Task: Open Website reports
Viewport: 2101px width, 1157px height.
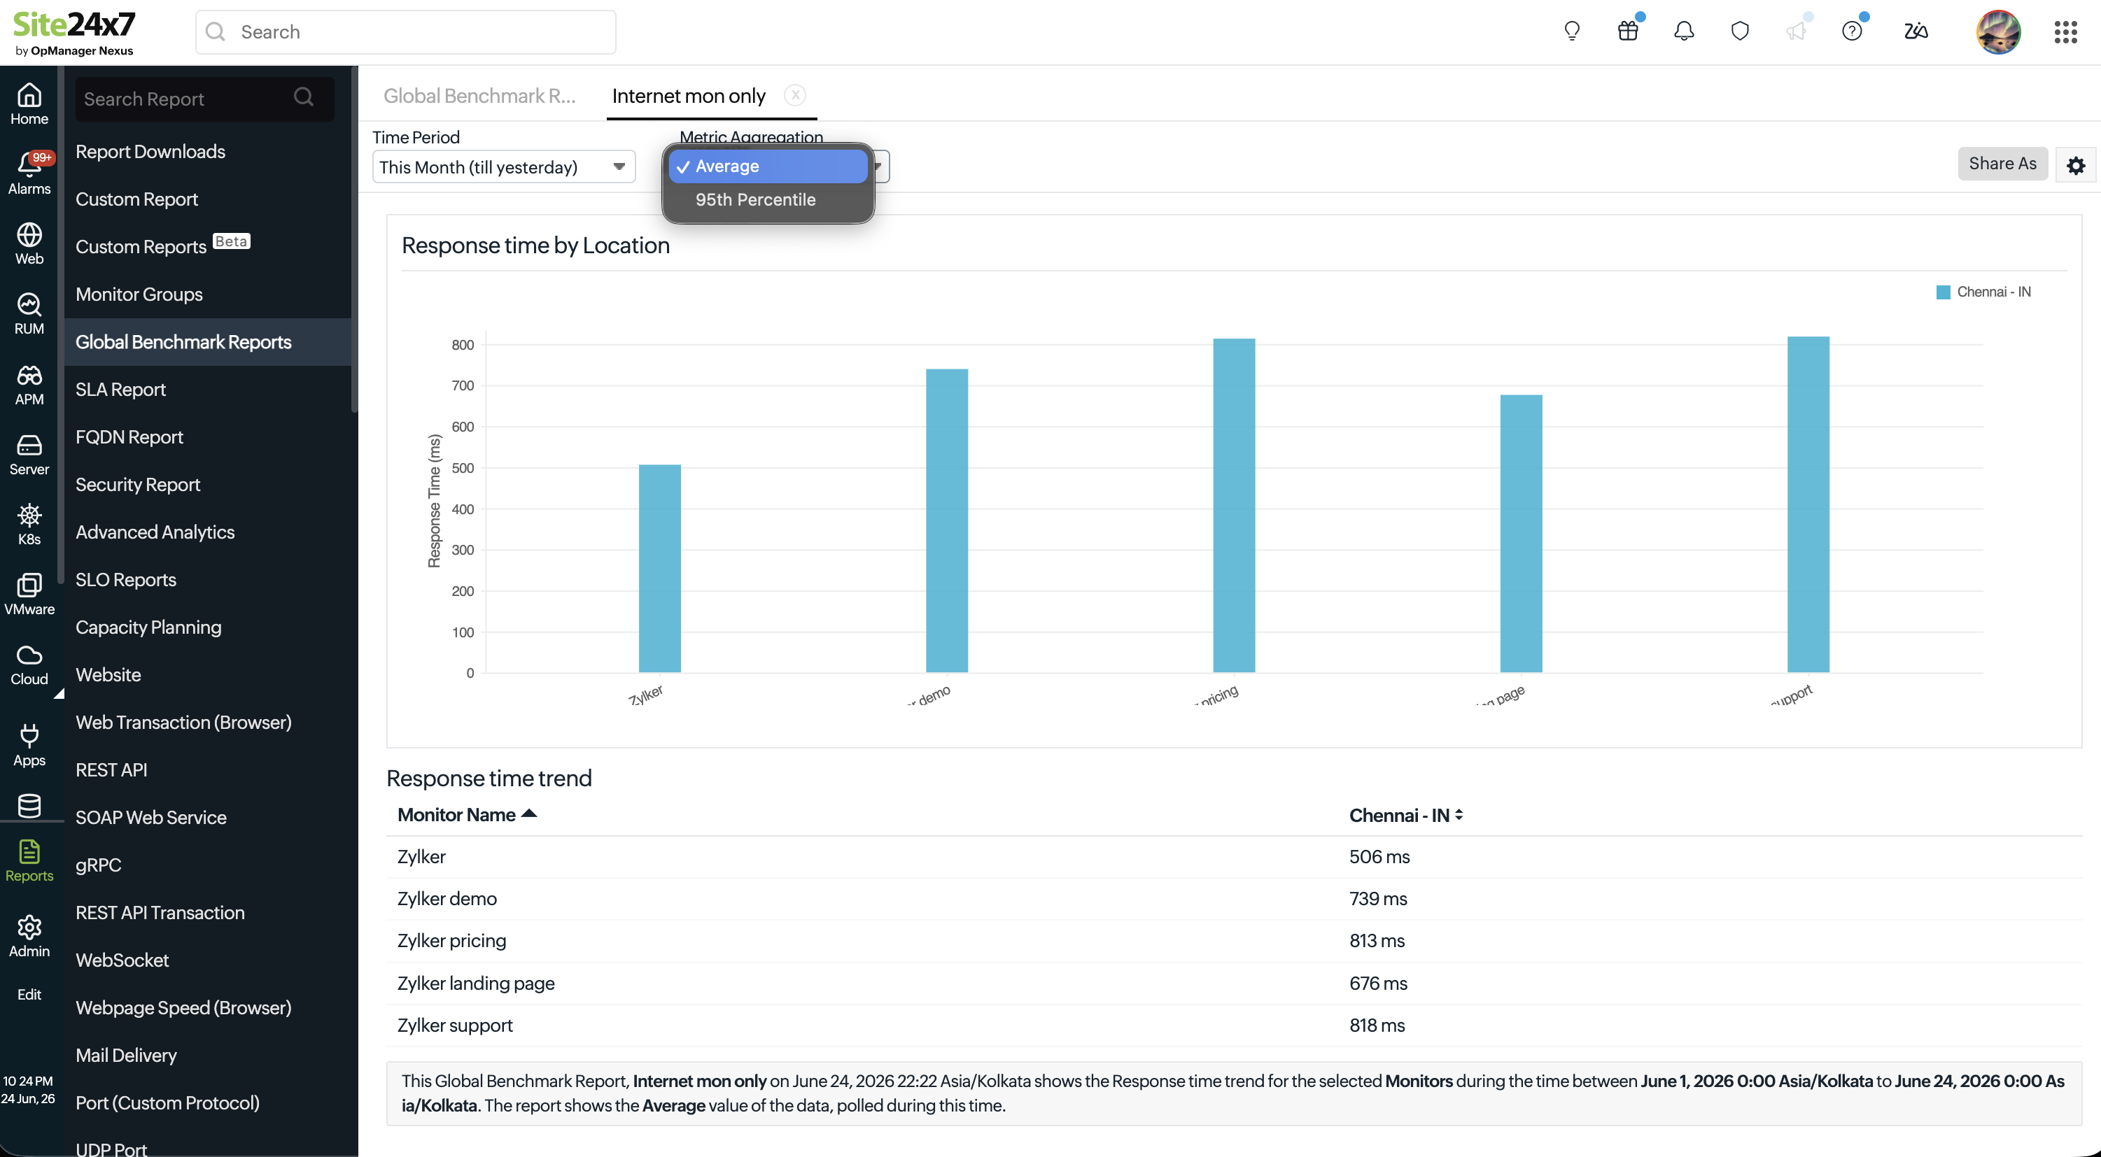Action: pos(108,674)
